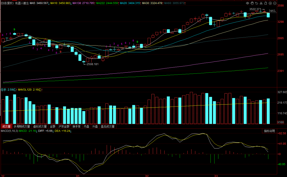Open the 多周期成交量 tab
Screen dimensions: 287x177
22,126
